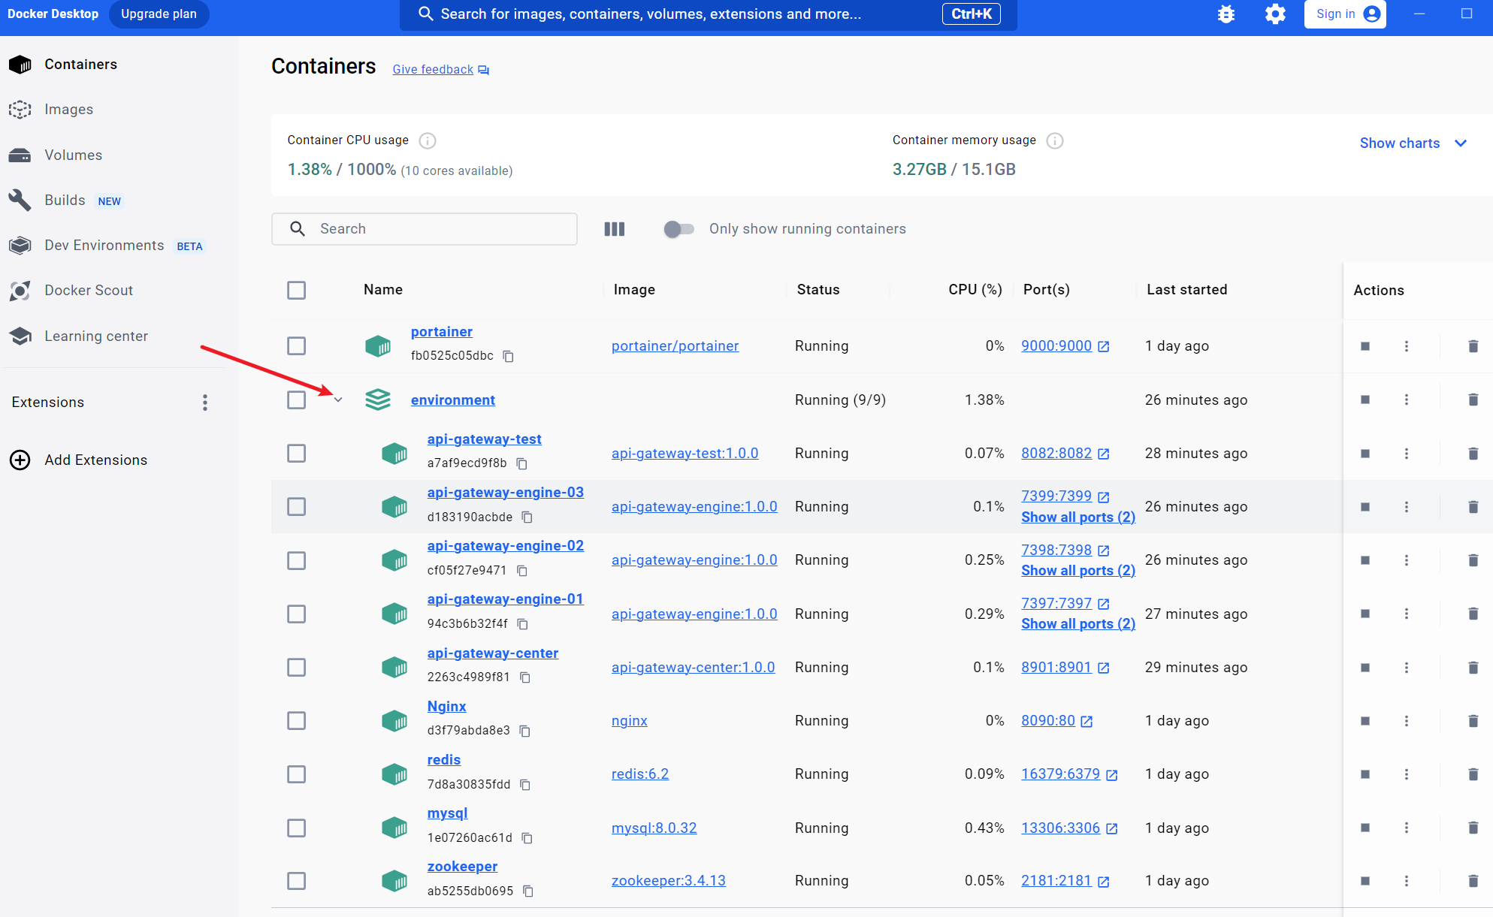Open the column layout selector icon

click(x=614, y=229)
